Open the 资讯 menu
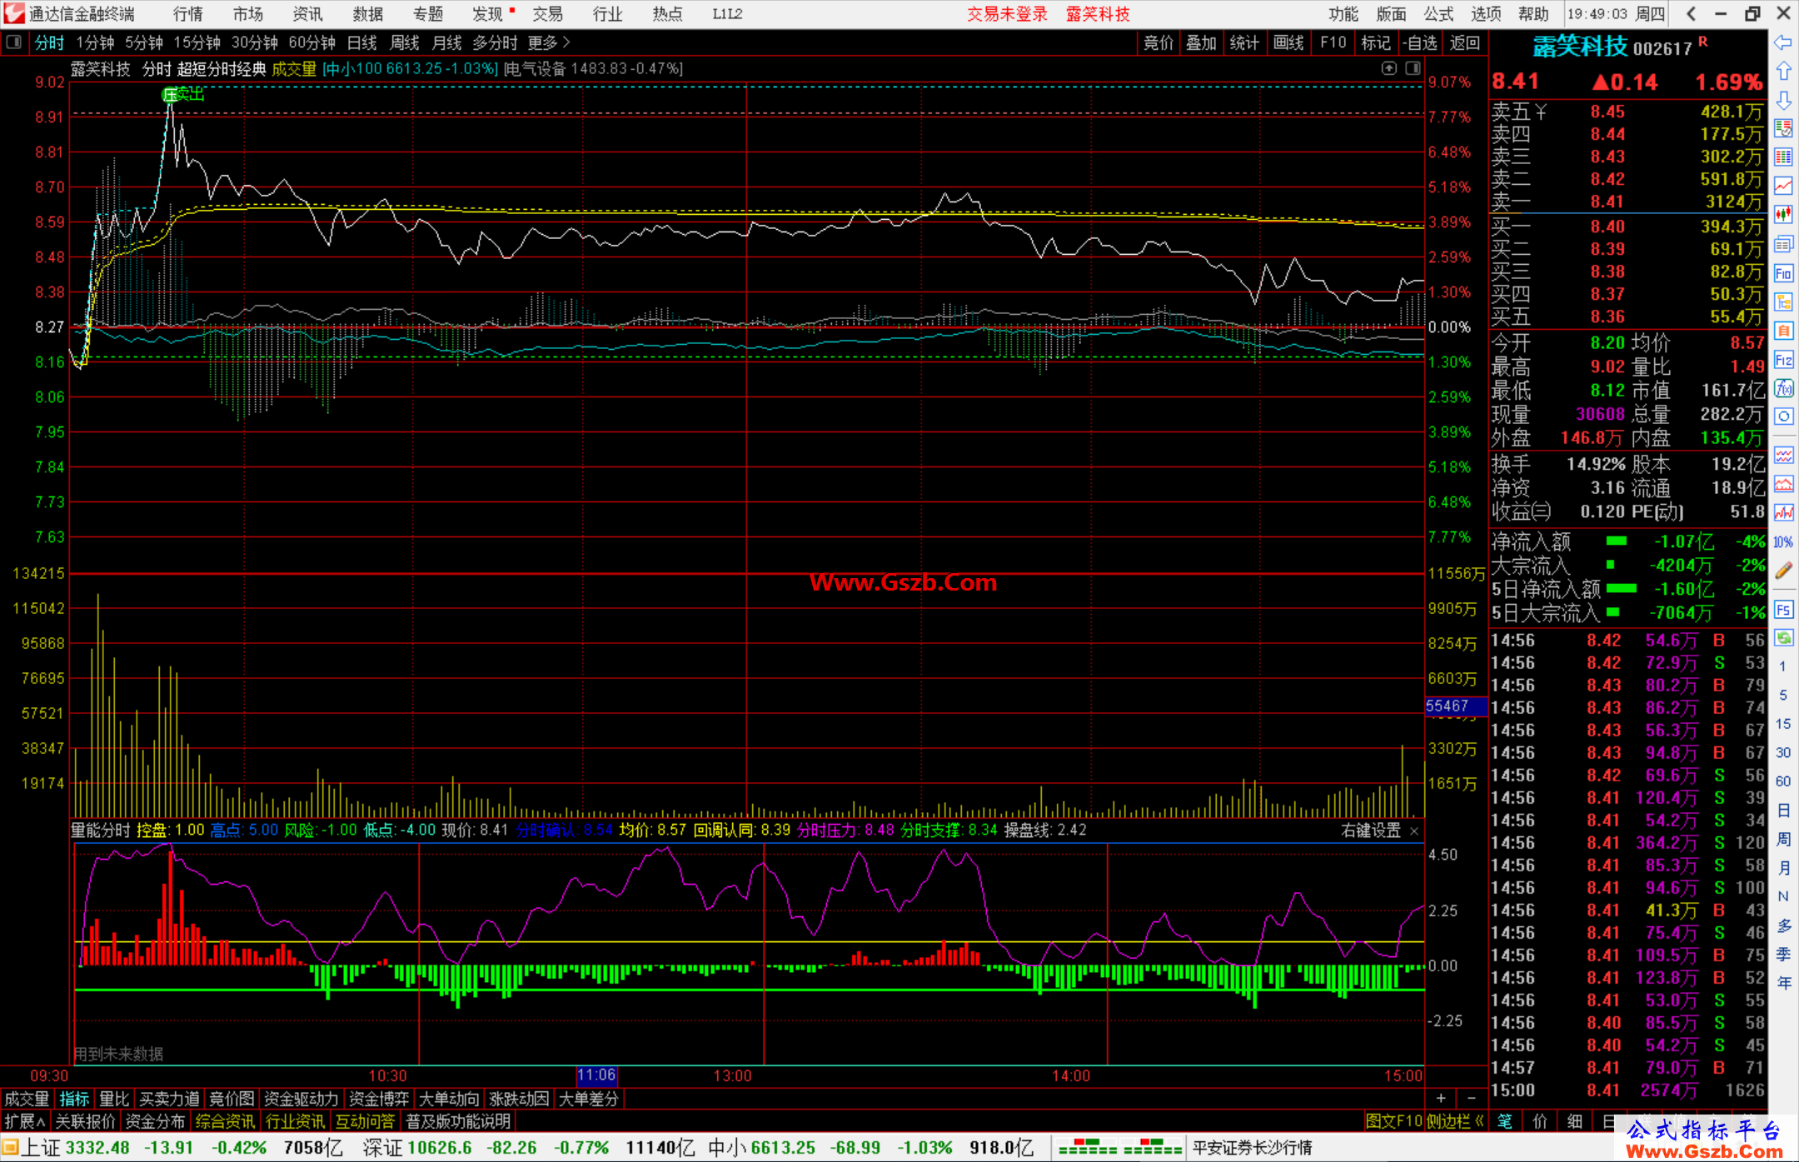The width and height of the screenshot is (1799, 1162). 307,14
